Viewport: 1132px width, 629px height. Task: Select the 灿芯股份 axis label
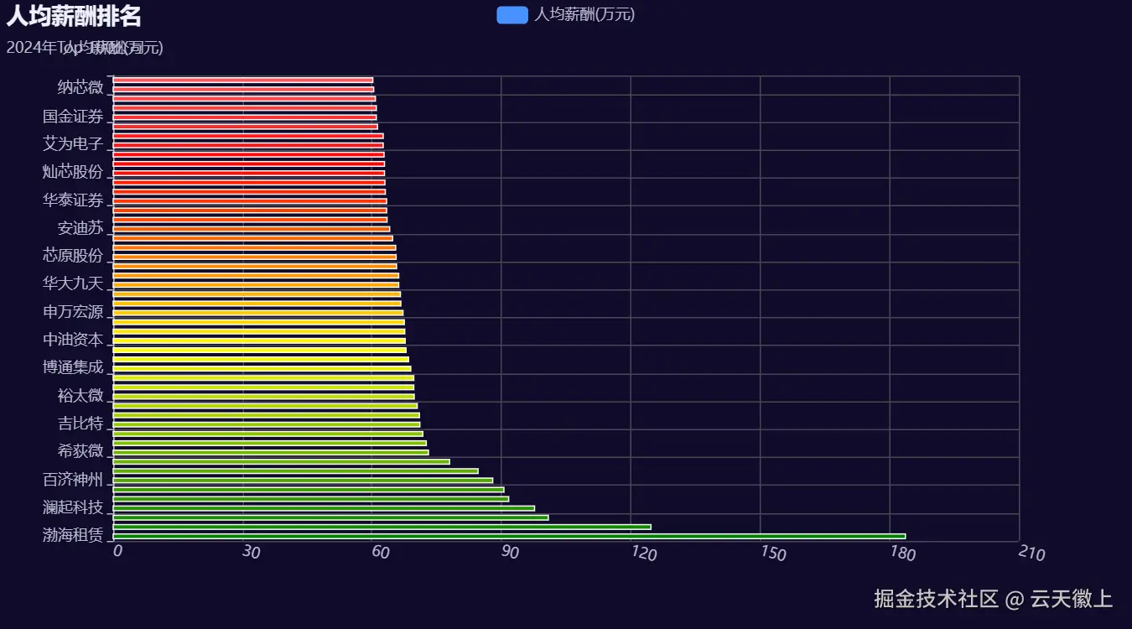(73, 172)
